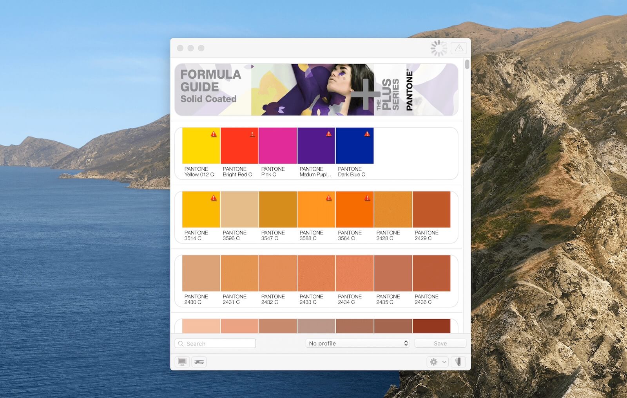Select the PANTONE 2434 C swatch
This screenshot has width=627, height=398.
coord(355,273)
